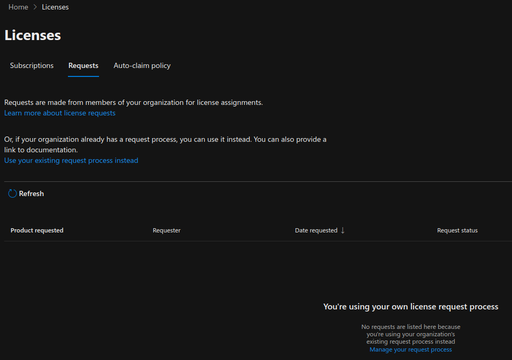Click 'You're using your own license request process'
This screenshot has height=360, width=512.
click(411, 306)
